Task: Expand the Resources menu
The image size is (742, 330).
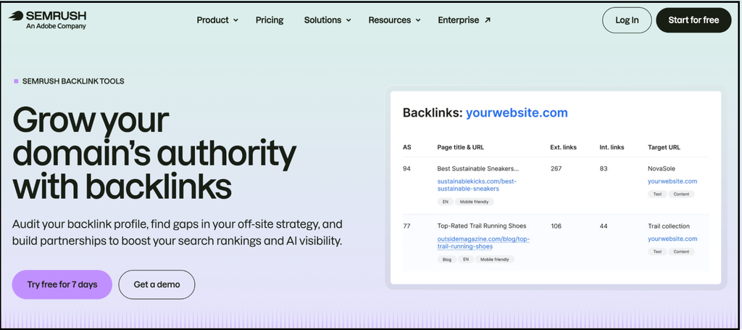Action: tap(394, 20)
